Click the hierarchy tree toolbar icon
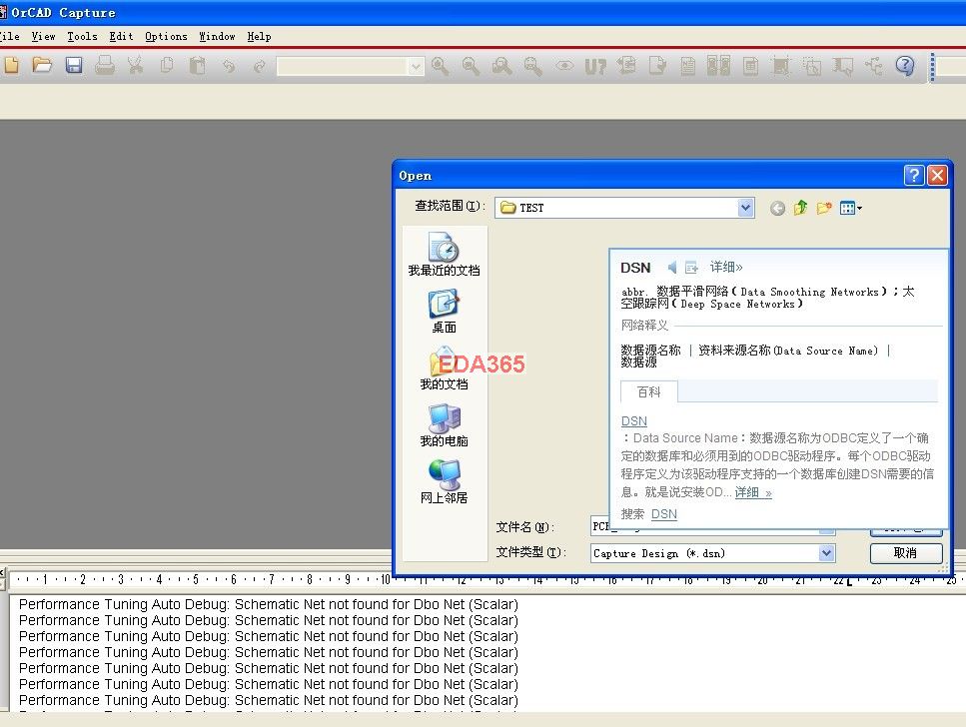966x727 pixels. 874,66
